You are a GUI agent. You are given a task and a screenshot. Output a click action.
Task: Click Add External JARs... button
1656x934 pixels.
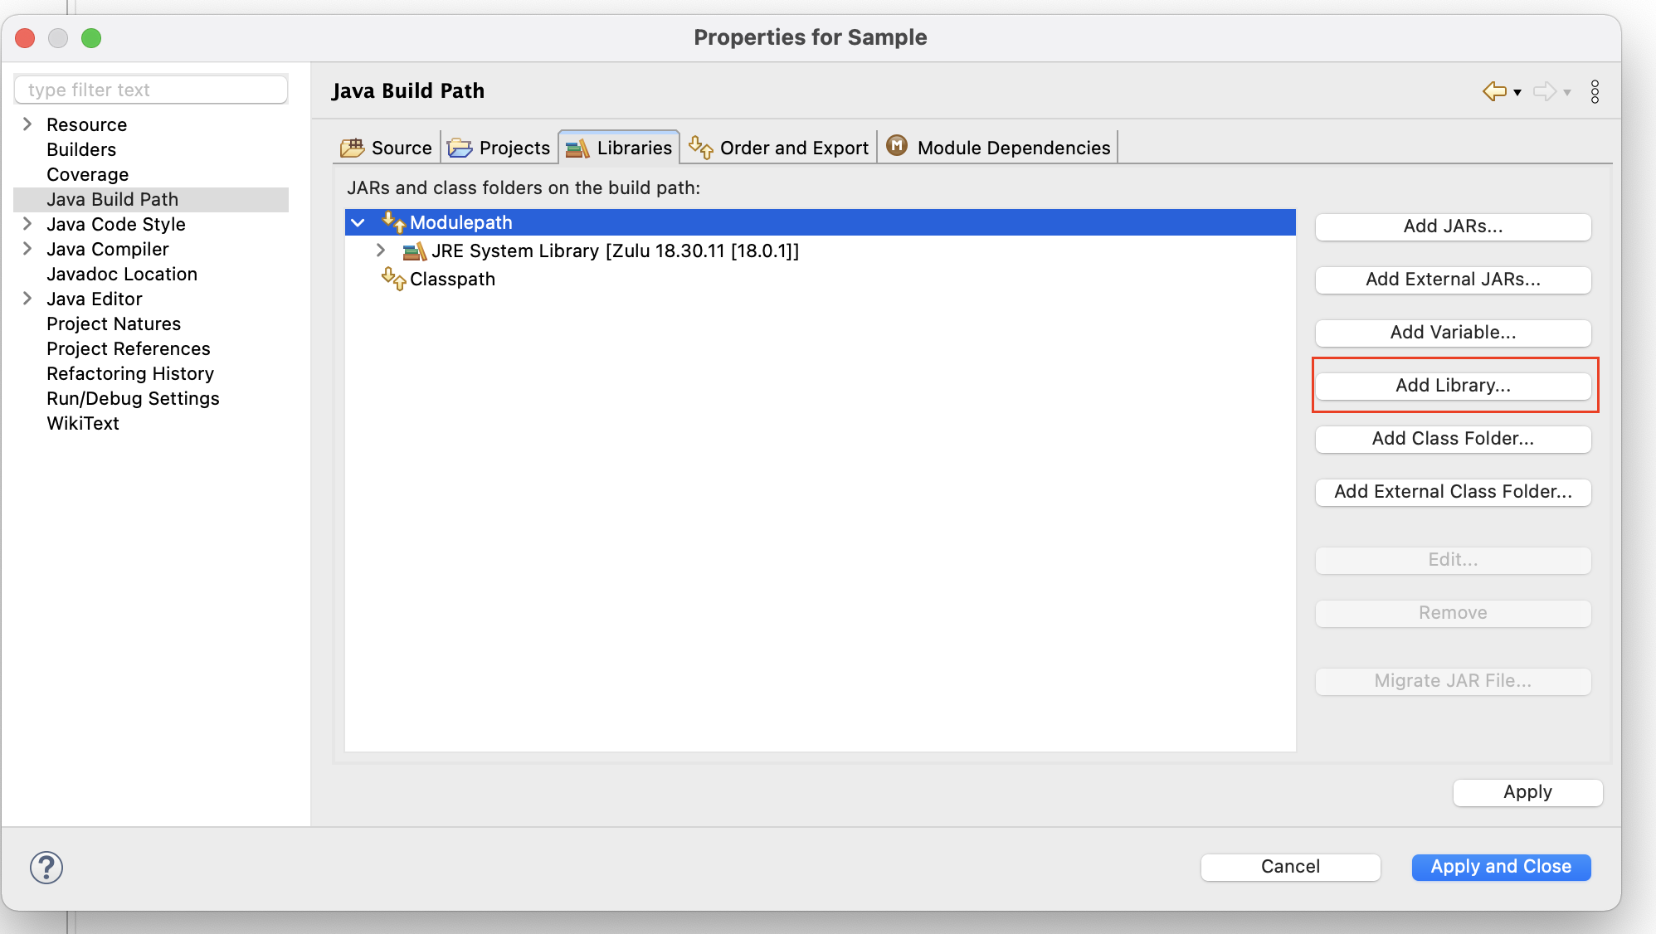(x=1453, y=280)
